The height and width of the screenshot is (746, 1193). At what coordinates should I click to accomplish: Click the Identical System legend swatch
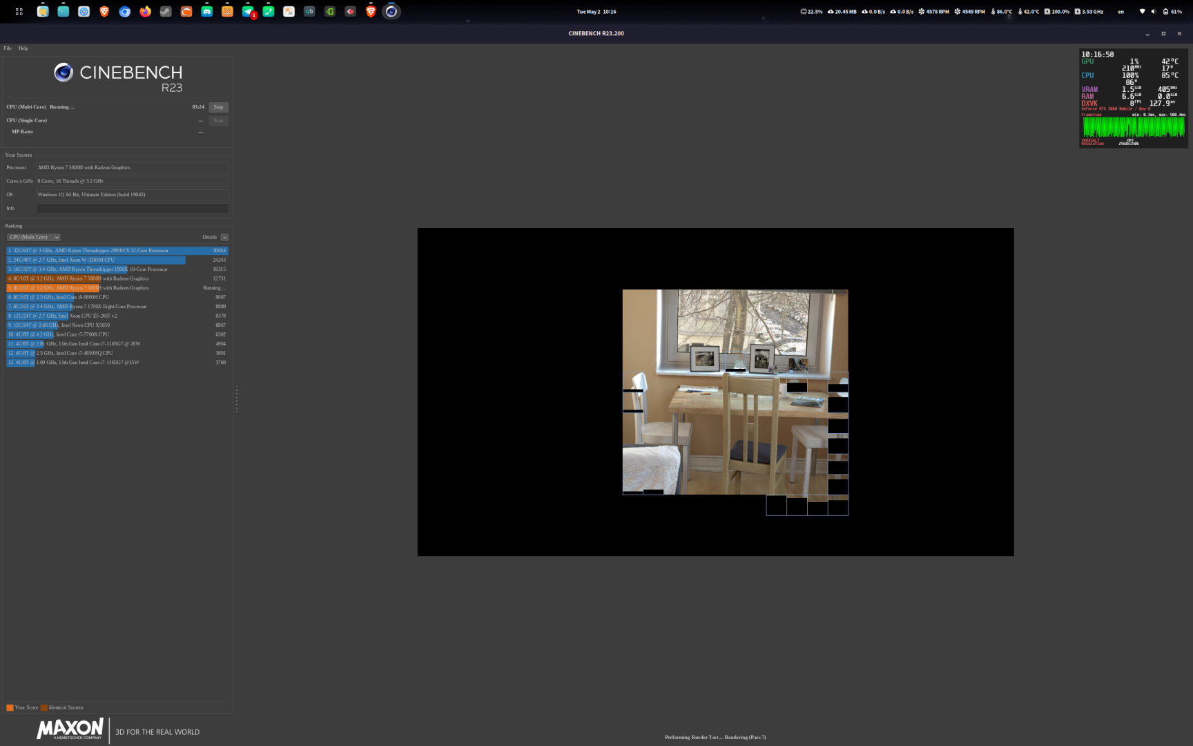(44, 708)
